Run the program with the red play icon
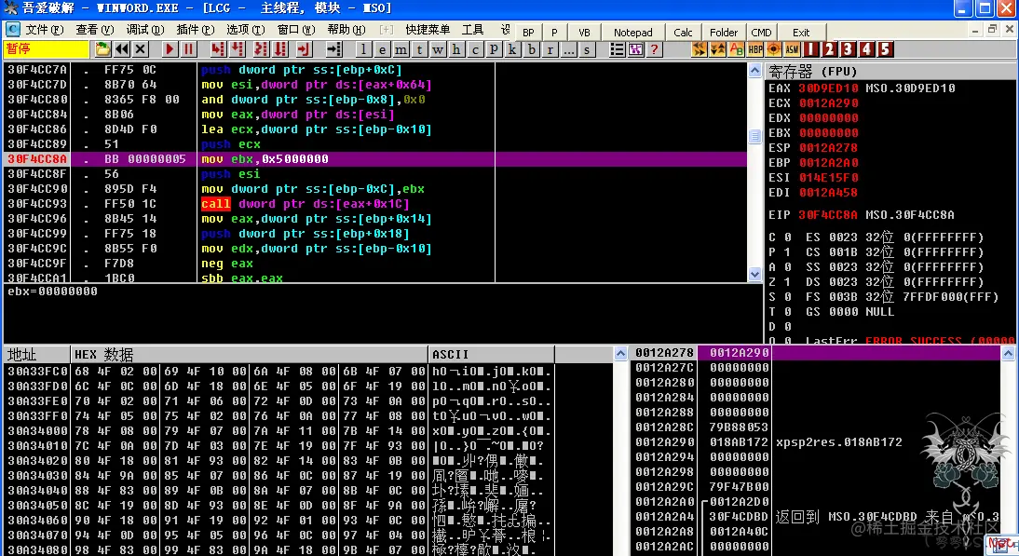Image resolution: width=1019 pixels, height=556 pixels. point(170,49)
